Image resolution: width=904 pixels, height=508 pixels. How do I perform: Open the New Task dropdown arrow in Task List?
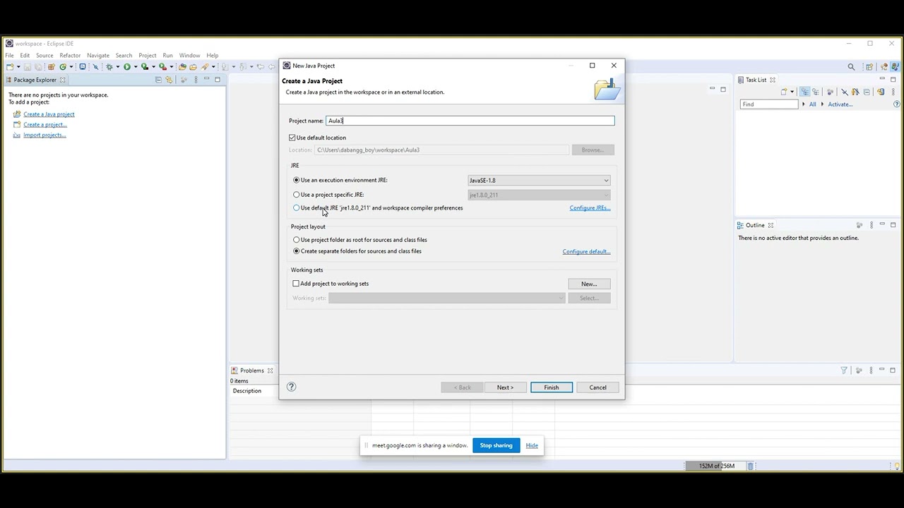[792, 92]
